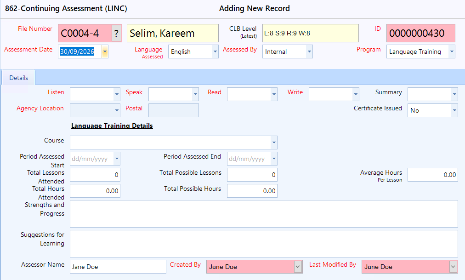
Task: Click the File Number lookup question mark button
Action: click(117, 33)
